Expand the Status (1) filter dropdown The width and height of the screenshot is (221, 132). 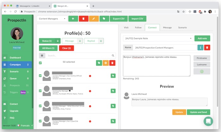[x=58, y=41]
